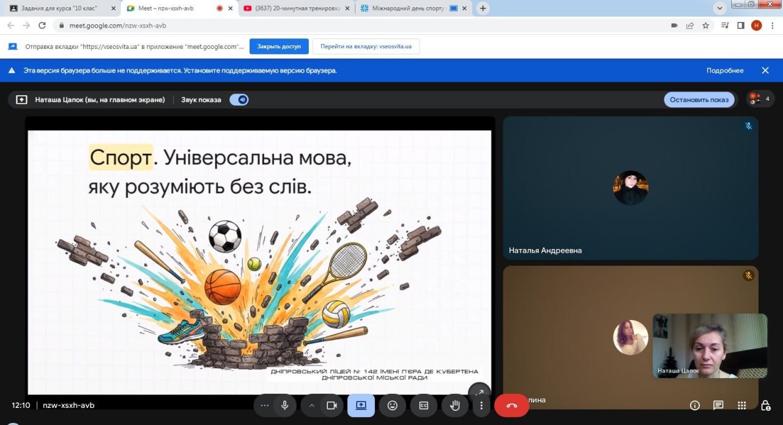Raise hand in the meeting
The width and height of the screenshot is (783, 425).
(x=455, y=405)
